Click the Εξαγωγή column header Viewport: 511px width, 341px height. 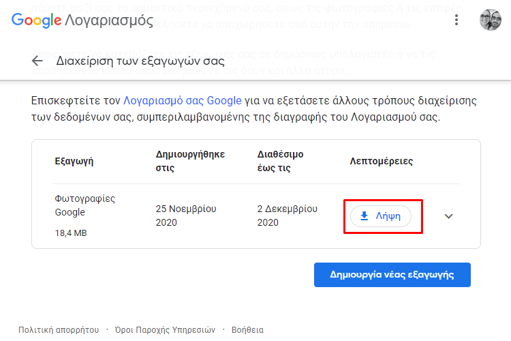pyautogui.click(x=74, y=161)
